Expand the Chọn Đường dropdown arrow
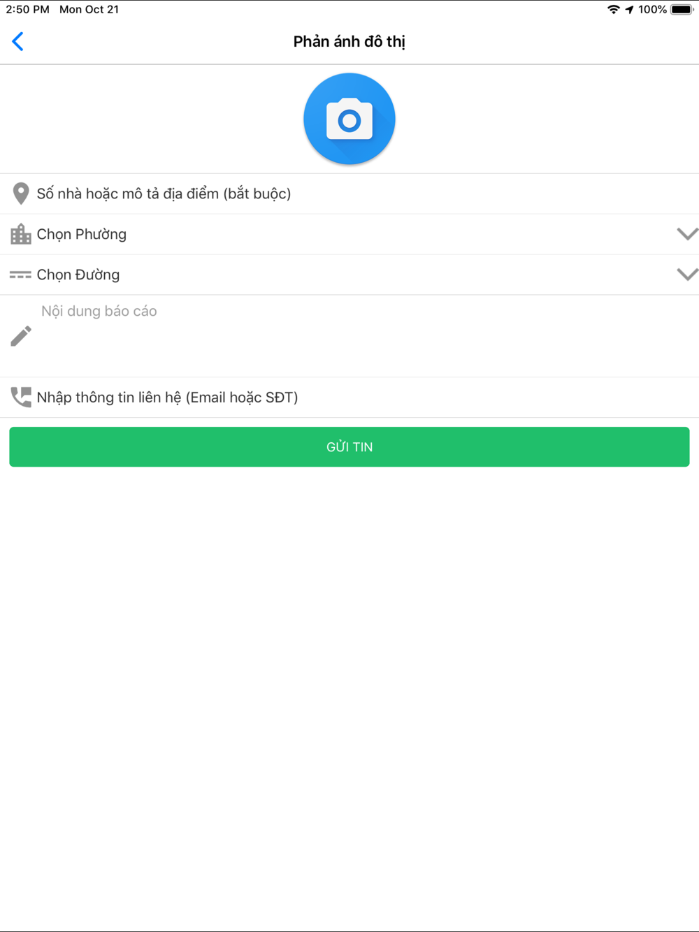The height and width of the screenshot is (932, 699). pos(687,275)
